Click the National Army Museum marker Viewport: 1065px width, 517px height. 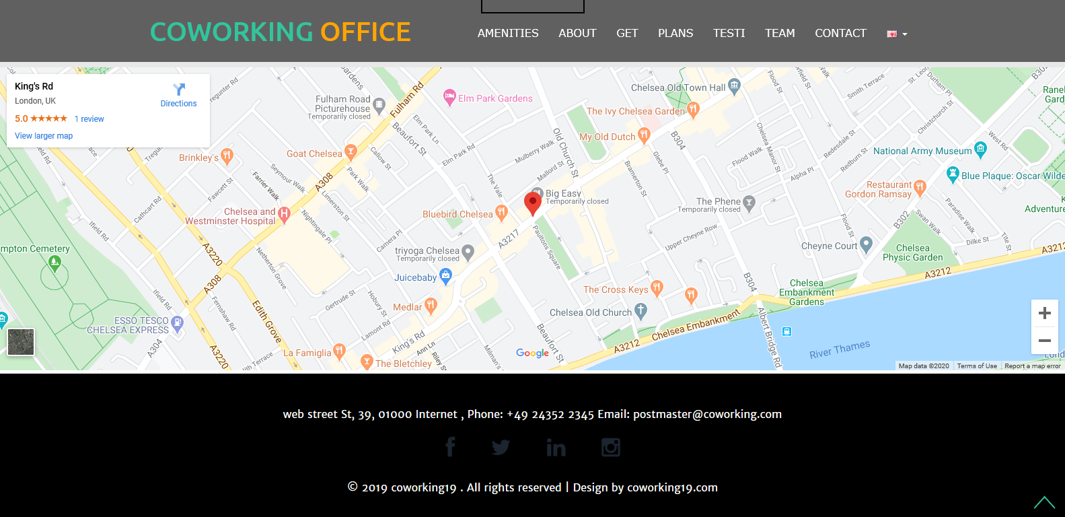point(980,151)
